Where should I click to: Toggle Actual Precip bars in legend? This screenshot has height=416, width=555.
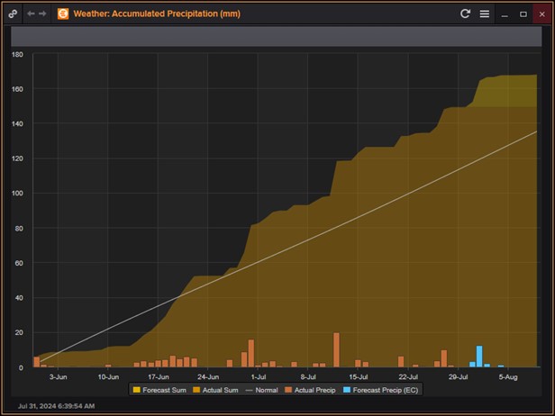pos(312,390)
